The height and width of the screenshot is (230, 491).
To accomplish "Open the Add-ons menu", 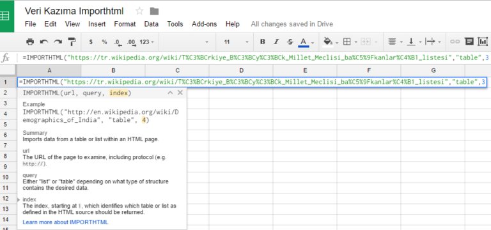I will click(x=205, y=24).
